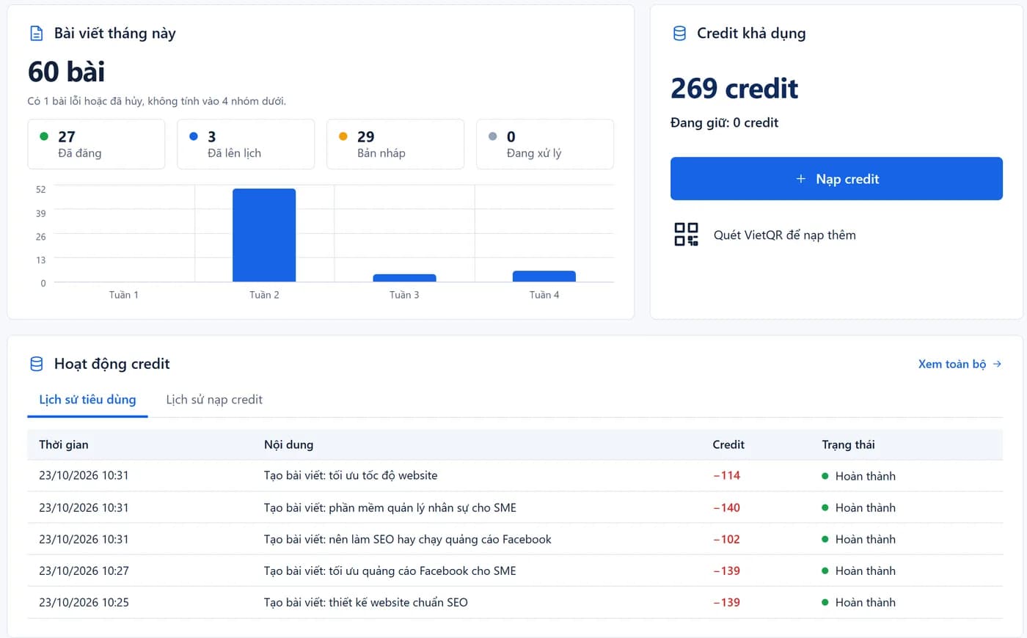Click row 'nên làm SEO hay chạy quảng cáo Facebook'

click(x=515, y=539)
